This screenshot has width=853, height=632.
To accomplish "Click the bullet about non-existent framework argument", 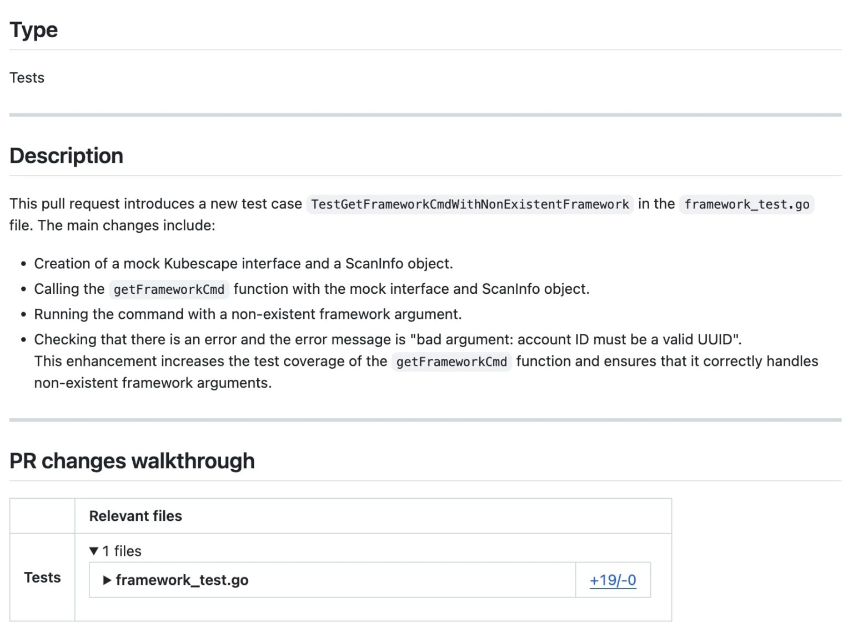I will [247, 314].
